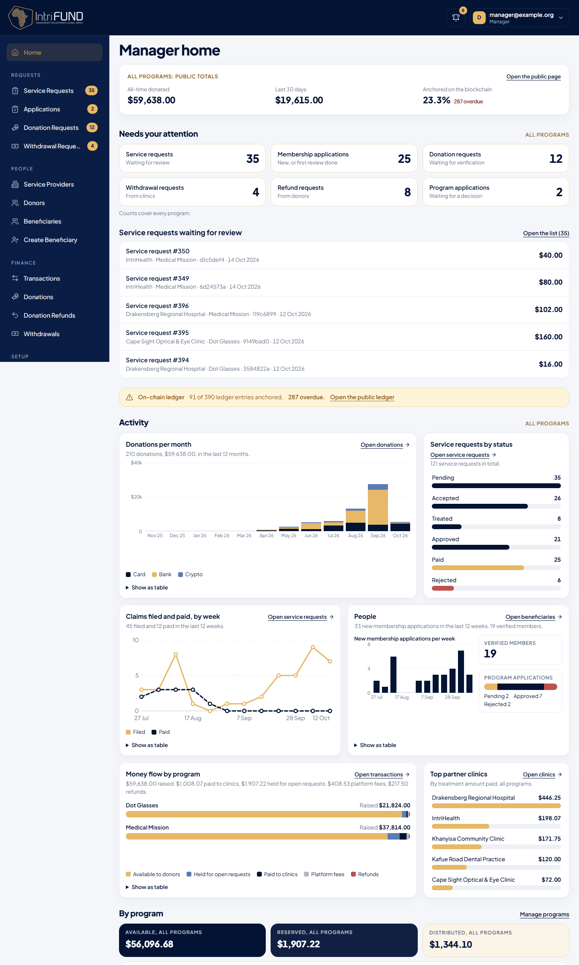Screen dimensions: 579x965
Task: Click the Transactions arrows icon
Action: tap(15, 278)
